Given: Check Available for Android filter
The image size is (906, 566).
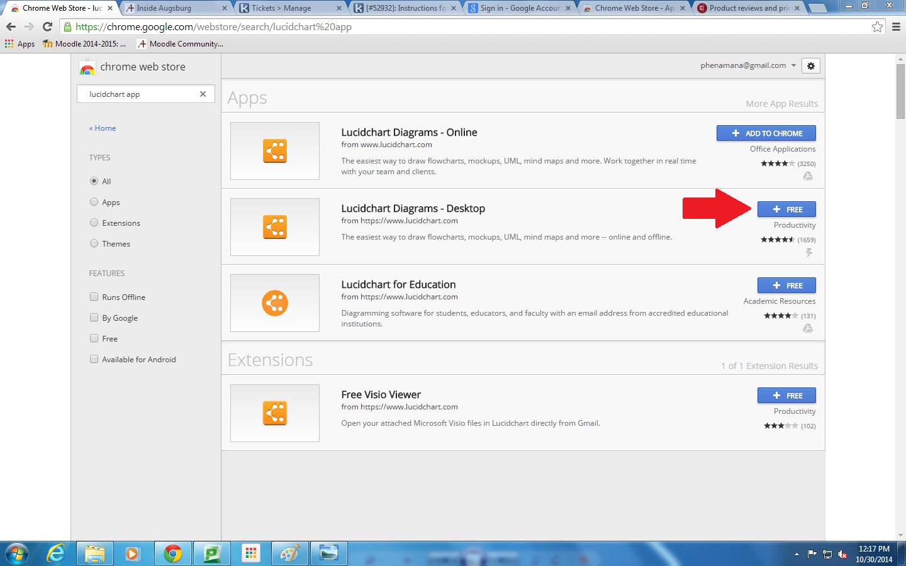Looking at the screenshot, I should 94,359.
